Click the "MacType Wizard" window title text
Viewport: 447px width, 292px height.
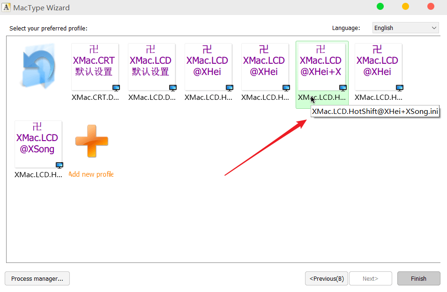pos(42,7)
